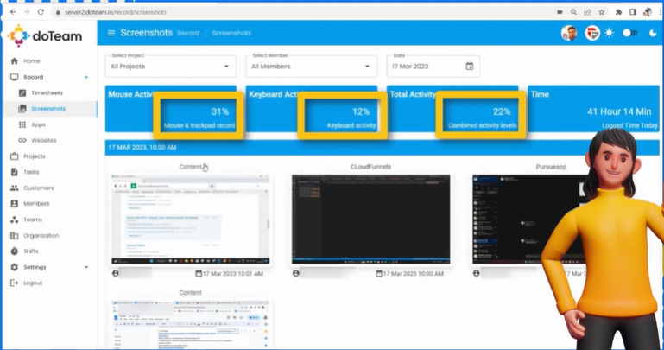The height and width of the screenshot is (350, 664).
Task: Open the calendar picker icon
Action: tap(469, 67)
